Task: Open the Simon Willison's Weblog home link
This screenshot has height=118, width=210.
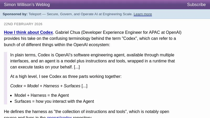Action: [x=27, y=5]
